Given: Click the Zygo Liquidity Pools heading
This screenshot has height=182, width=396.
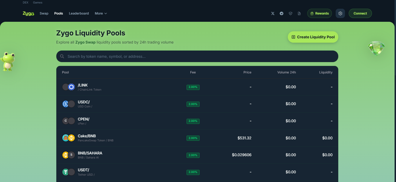Looking at the screenshot, I should pos(91,33).
